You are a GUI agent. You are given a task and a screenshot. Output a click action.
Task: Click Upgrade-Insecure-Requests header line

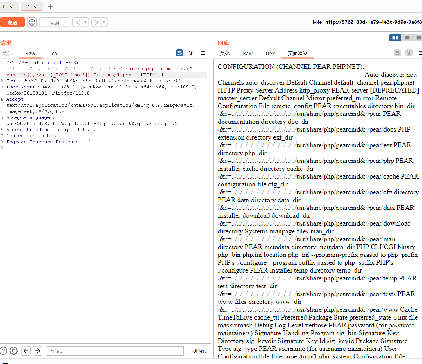49,142
